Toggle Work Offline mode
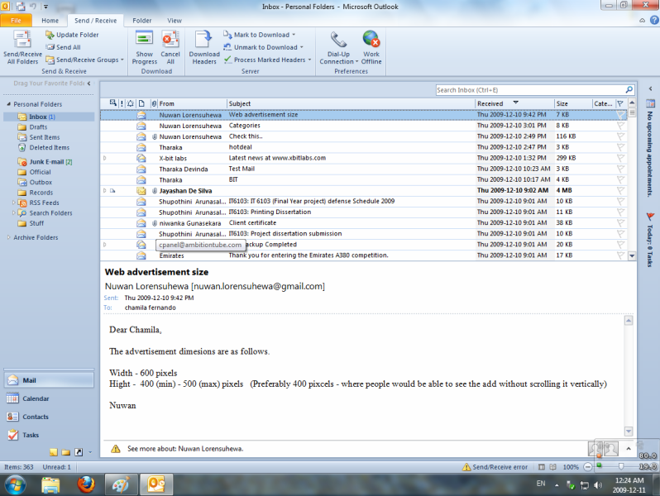660x496 pixels. (x=371, y=48)
